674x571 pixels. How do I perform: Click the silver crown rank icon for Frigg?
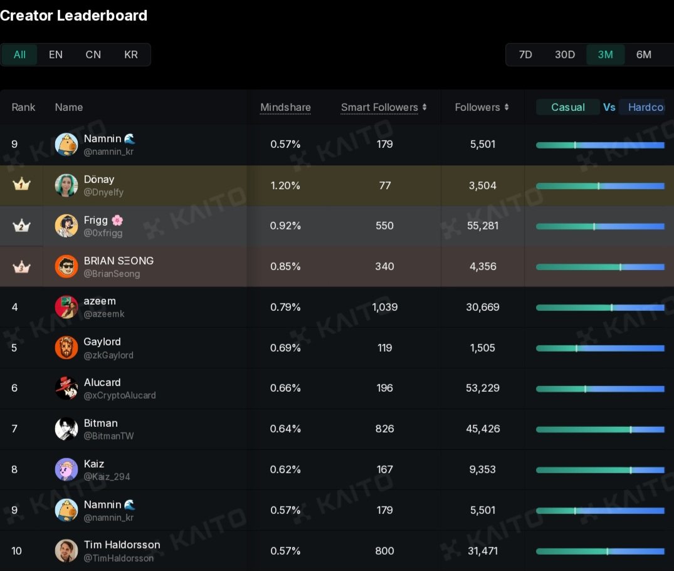coord(21,226)
